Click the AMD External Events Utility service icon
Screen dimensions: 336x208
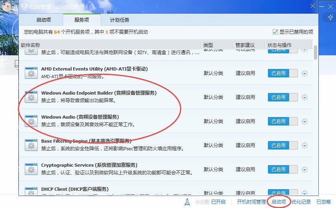[x=31, y=73]
